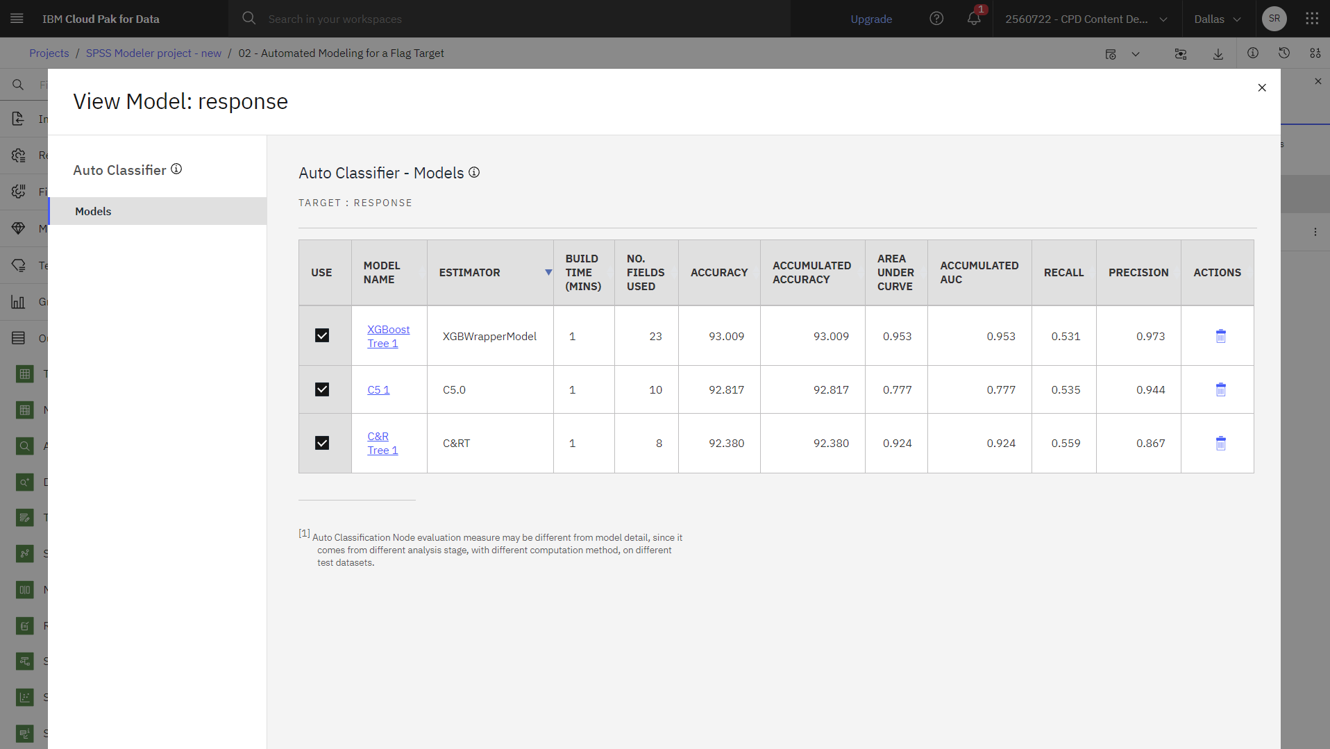
Task: Click info icon beside Auto Classifier heading
Action: click(x=176, y=169)
